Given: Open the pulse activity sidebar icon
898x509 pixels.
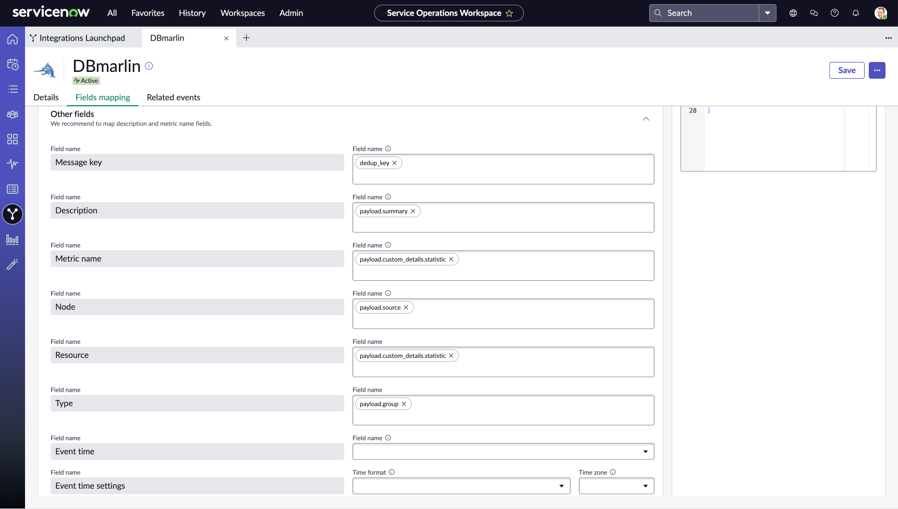Looking at the screenshot, I should [x=13, y=164].
